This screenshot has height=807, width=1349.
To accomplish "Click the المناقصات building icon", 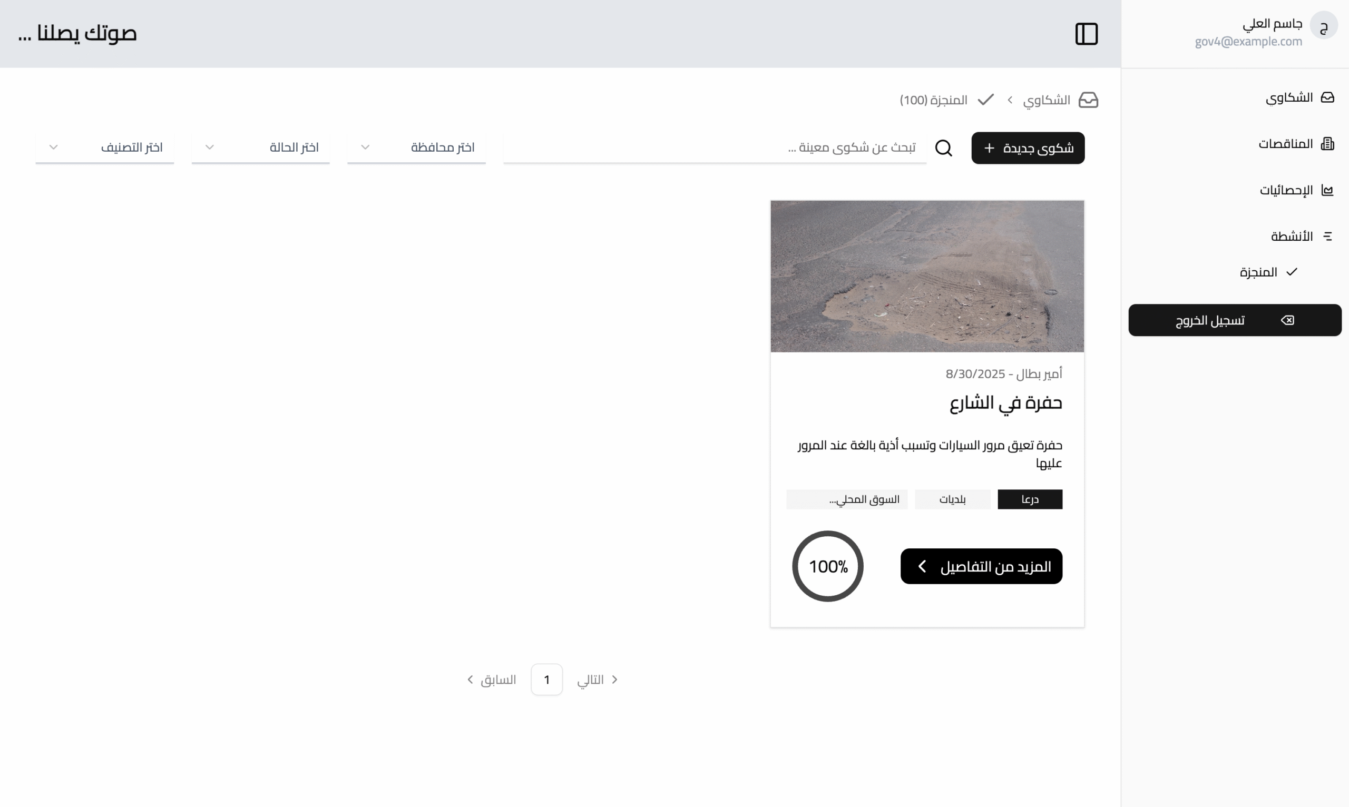I will 1327,144.
